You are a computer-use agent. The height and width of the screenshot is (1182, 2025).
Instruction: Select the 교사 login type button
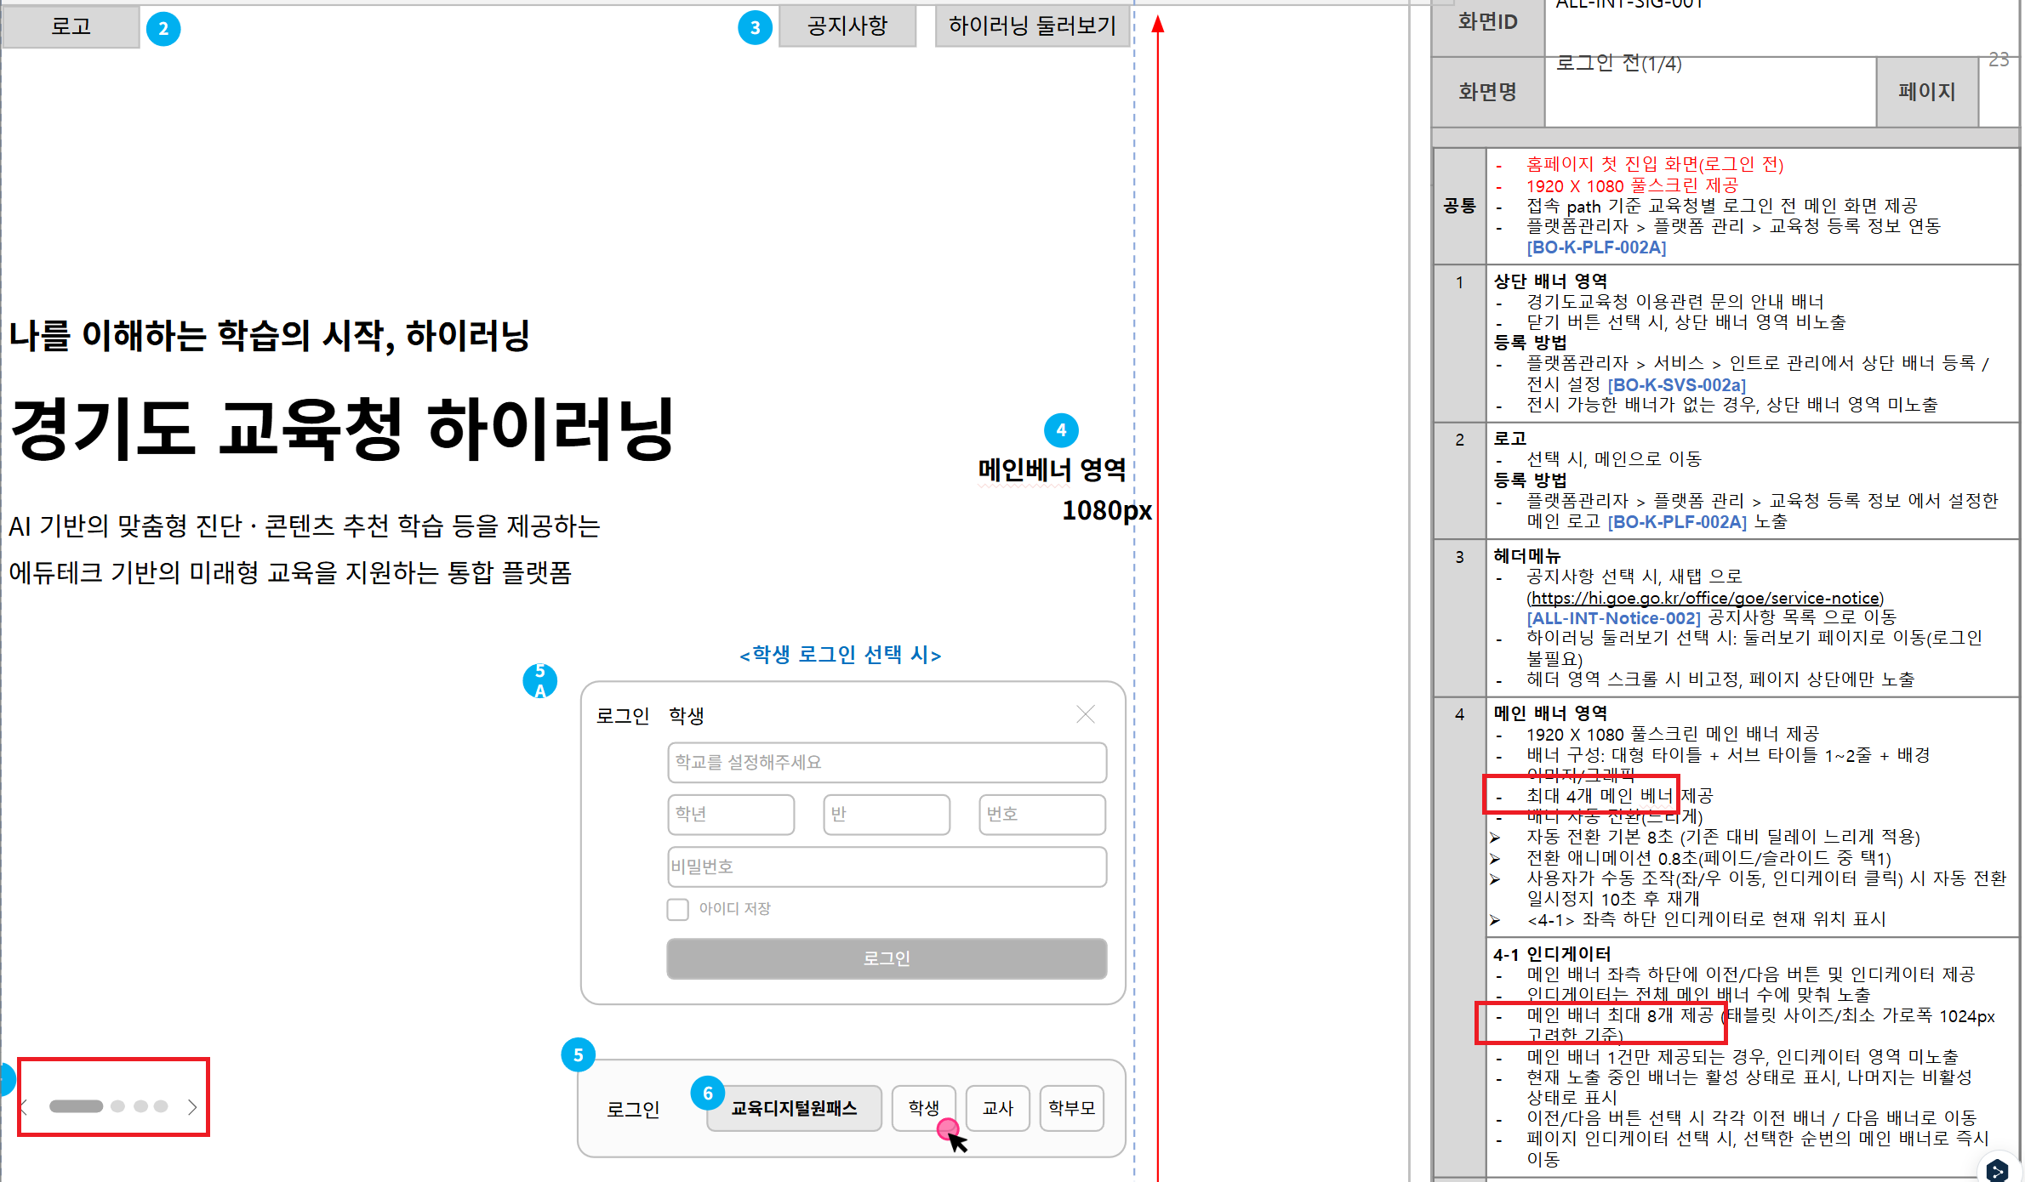pyautogui.click(x=997, y=1108)
